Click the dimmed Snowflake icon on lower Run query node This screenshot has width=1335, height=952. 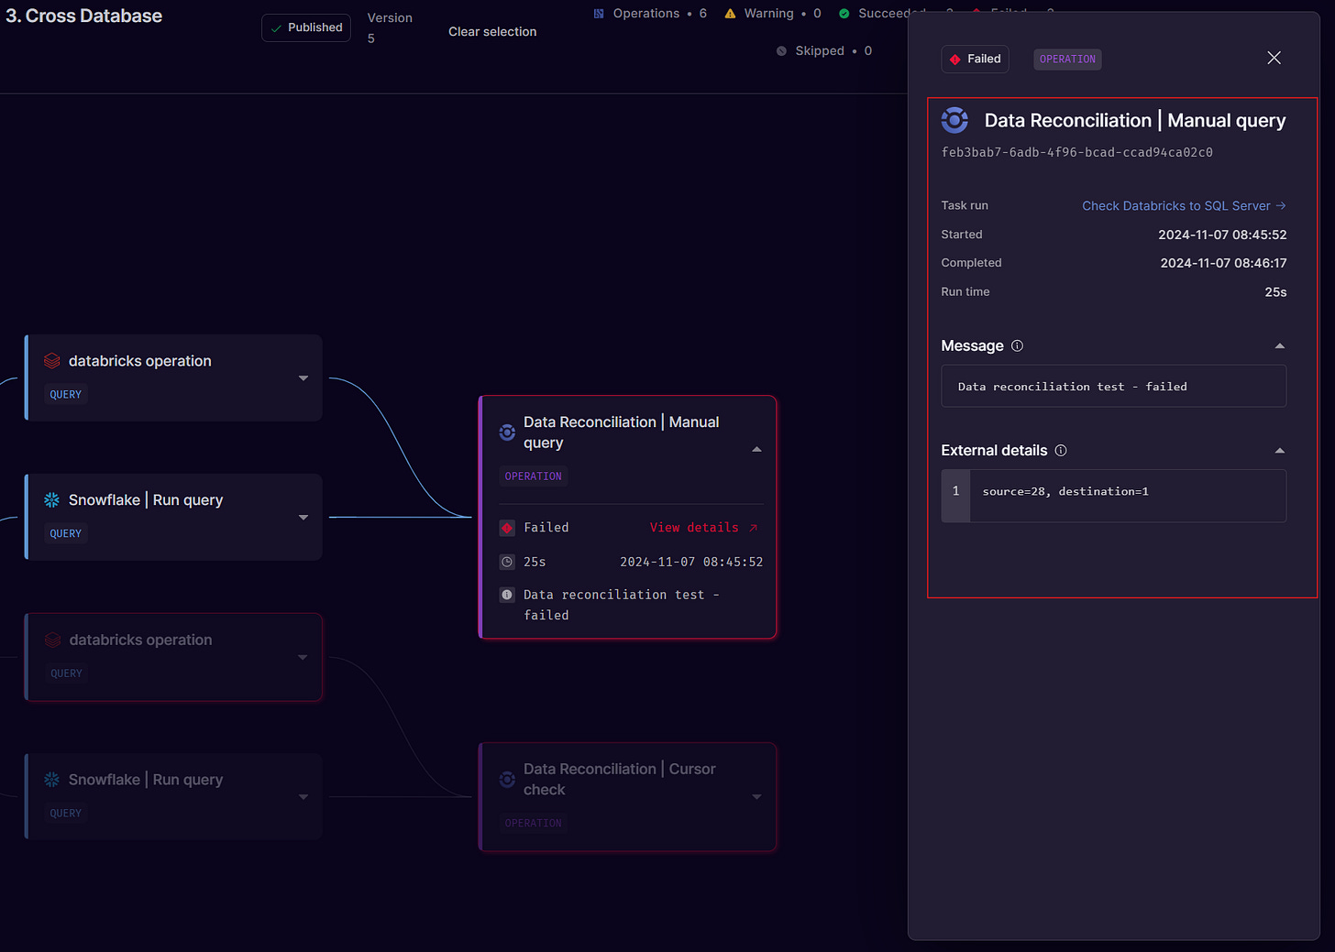tap(52, 779)
